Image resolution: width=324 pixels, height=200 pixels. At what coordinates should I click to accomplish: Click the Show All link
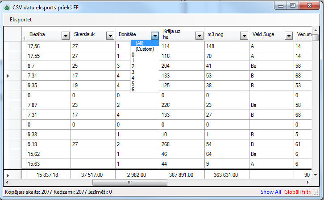tap(270, 192)
